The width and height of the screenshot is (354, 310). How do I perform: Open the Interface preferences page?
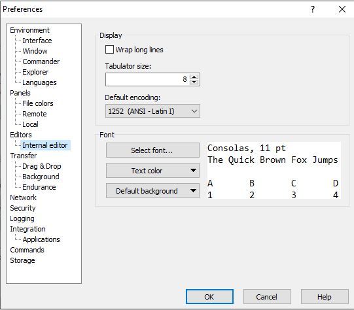(x=37, y=41)
